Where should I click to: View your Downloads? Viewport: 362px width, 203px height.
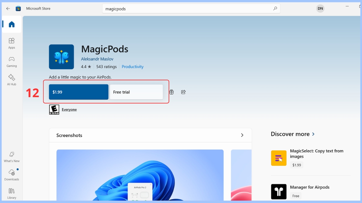(x=11, y=175)
